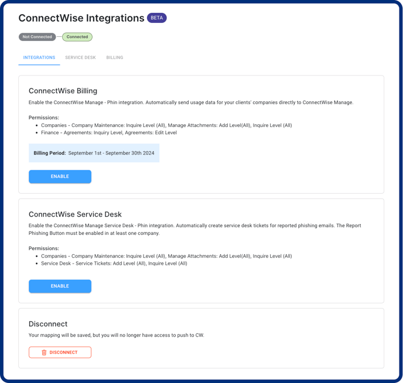The width and height of the screenshot is (403, 383).
Task: Click the Finance Agreements permission line
Action: point(109,132)
